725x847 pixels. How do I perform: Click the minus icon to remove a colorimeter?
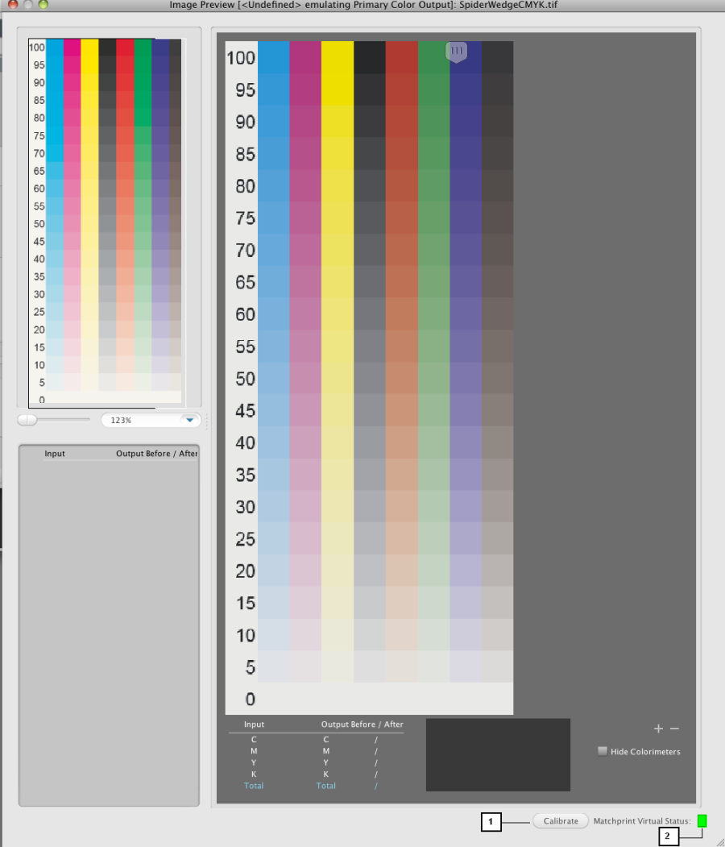click(675, 729)
